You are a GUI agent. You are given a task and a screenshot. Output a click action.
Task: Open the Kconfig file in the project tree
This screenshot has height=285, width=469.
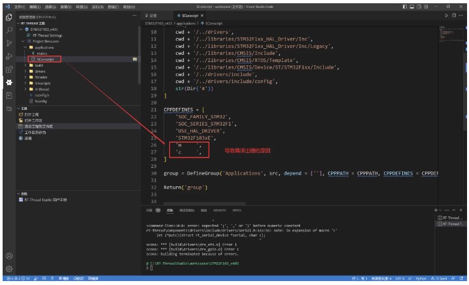point(41,101)
